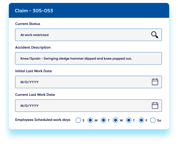Toggle the Monday 'M' work day radio
The image size is (178, 144).
pyautogui.click(x=91, y=120)
